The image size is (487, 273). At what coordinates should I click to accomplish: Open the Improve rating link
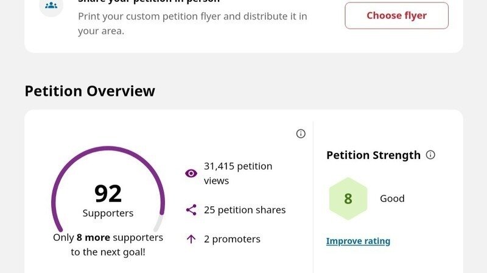(x=358, y=241)
